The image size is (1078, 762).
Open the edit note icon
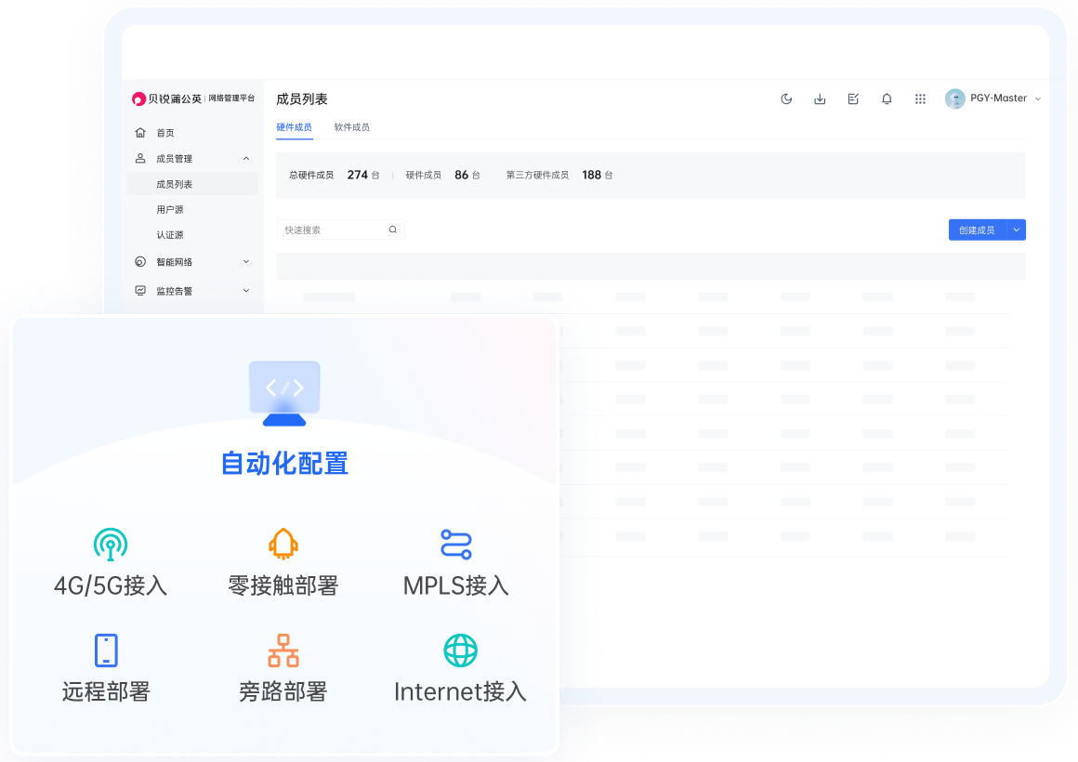853,99
